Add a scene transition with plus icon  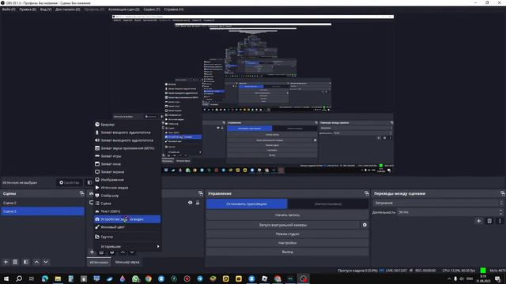click(478, 221)
